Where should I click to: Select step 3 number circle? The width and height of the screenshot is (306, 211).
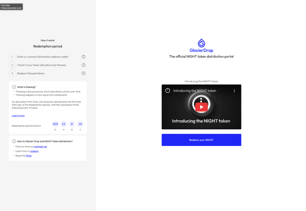tap(12, 73)
